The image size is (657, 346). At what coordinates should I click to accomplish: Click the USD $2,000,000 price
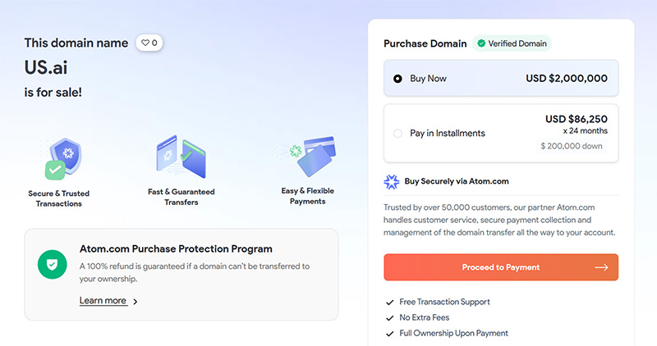[x=567, y=79]
